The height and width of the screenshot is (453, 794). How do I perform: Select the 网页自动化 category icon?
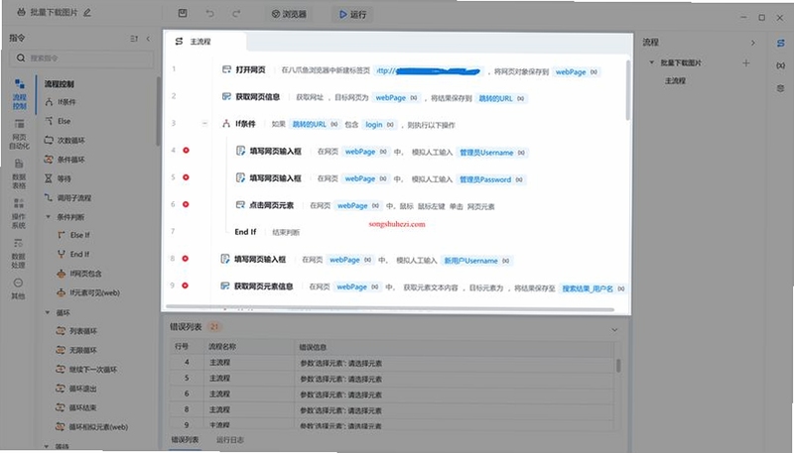point(19,134)
